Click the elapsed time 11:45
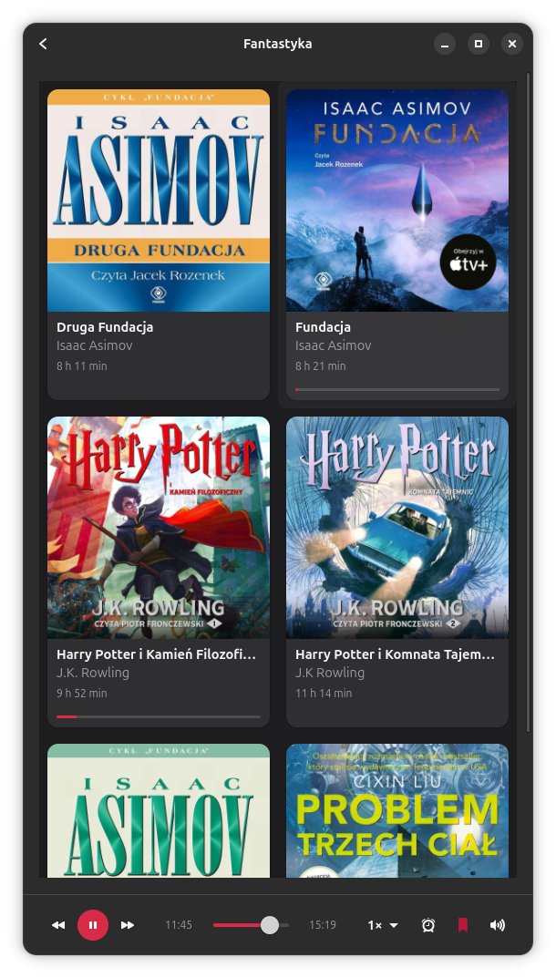This screenshot has height=978, width=556. (x=179, y=925)
